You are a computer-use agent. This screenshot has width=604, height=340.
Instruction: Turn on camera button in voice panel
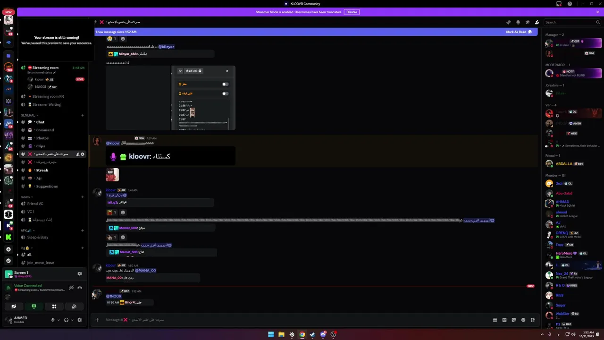[14, 306]
